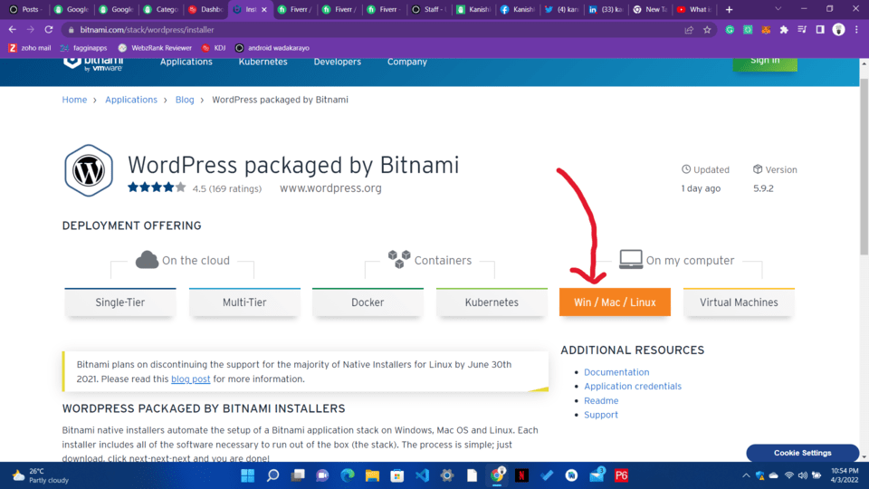Open the Documentation resource link

point(616,372)
